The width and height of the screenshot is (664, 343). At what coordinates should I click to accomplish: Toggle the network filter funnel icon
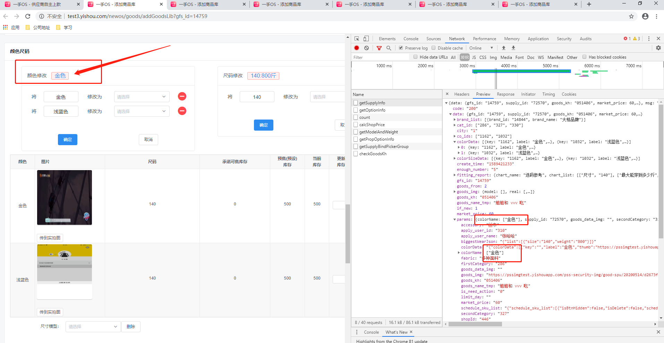point(379,48)
